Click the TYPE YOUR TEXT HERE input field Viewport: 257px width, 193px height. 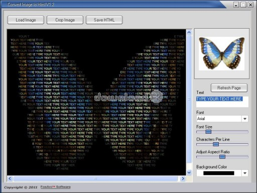(x=222, y=102)
